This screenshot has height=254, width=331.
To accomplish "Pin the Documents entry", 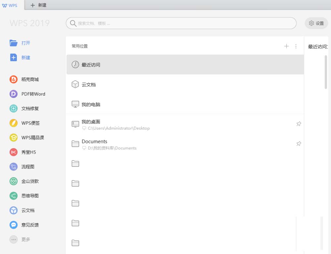I will click(299, 144).
